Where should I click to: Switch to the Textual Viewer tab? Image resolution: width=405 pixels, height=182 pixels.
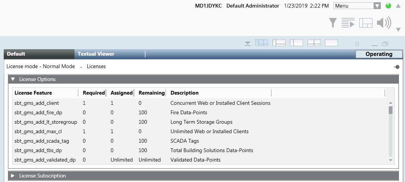(x=96, y=54)
